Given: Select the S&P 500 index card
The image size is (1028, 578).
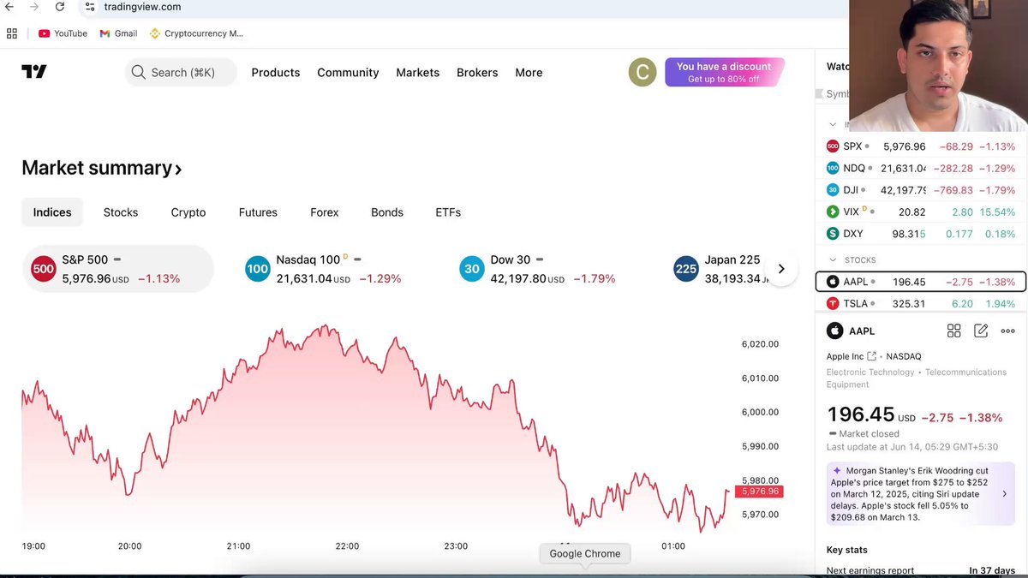Looking at the screenshot, I should 117,269.
